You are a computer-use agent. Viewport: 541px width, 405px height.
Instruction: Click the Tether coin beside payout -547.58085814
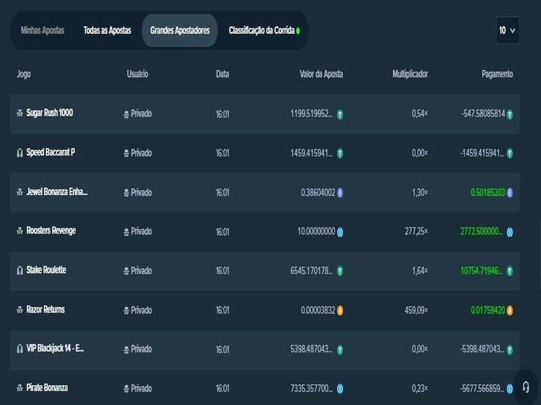(510, 114)
